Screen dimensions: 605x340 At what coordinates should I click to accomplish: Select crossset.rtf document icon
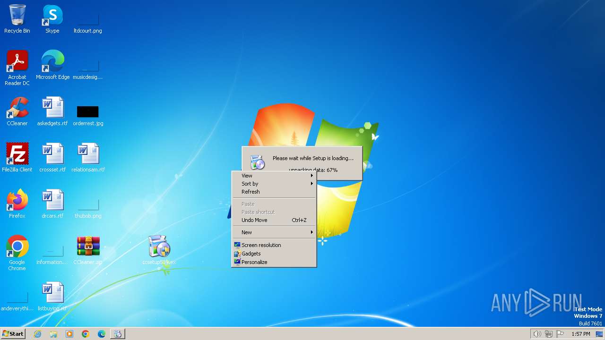(x=52, y=158)
